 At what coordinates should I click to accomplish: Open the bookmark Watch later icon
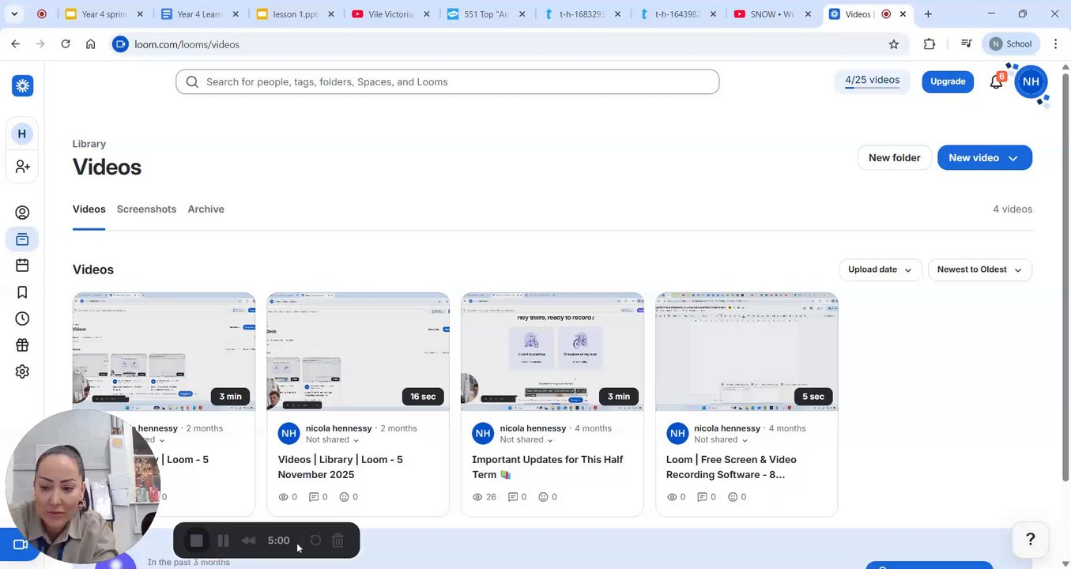(22, 292)
